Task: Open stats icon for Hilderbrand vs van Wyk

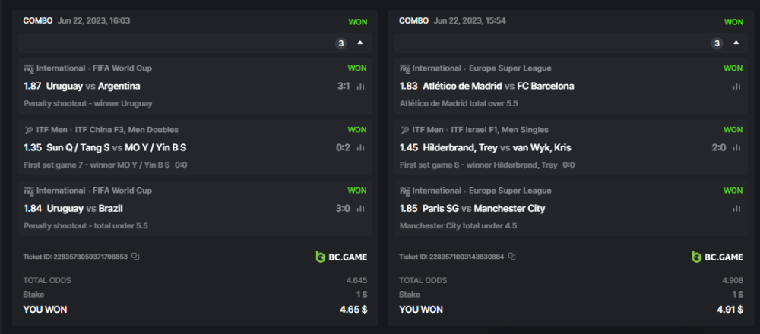Action: pyautogui.click(x=736, y=147)
